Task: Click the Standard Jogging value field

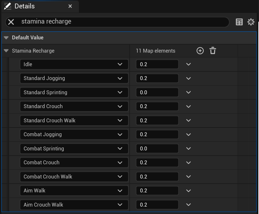Action: click(157, 78)
